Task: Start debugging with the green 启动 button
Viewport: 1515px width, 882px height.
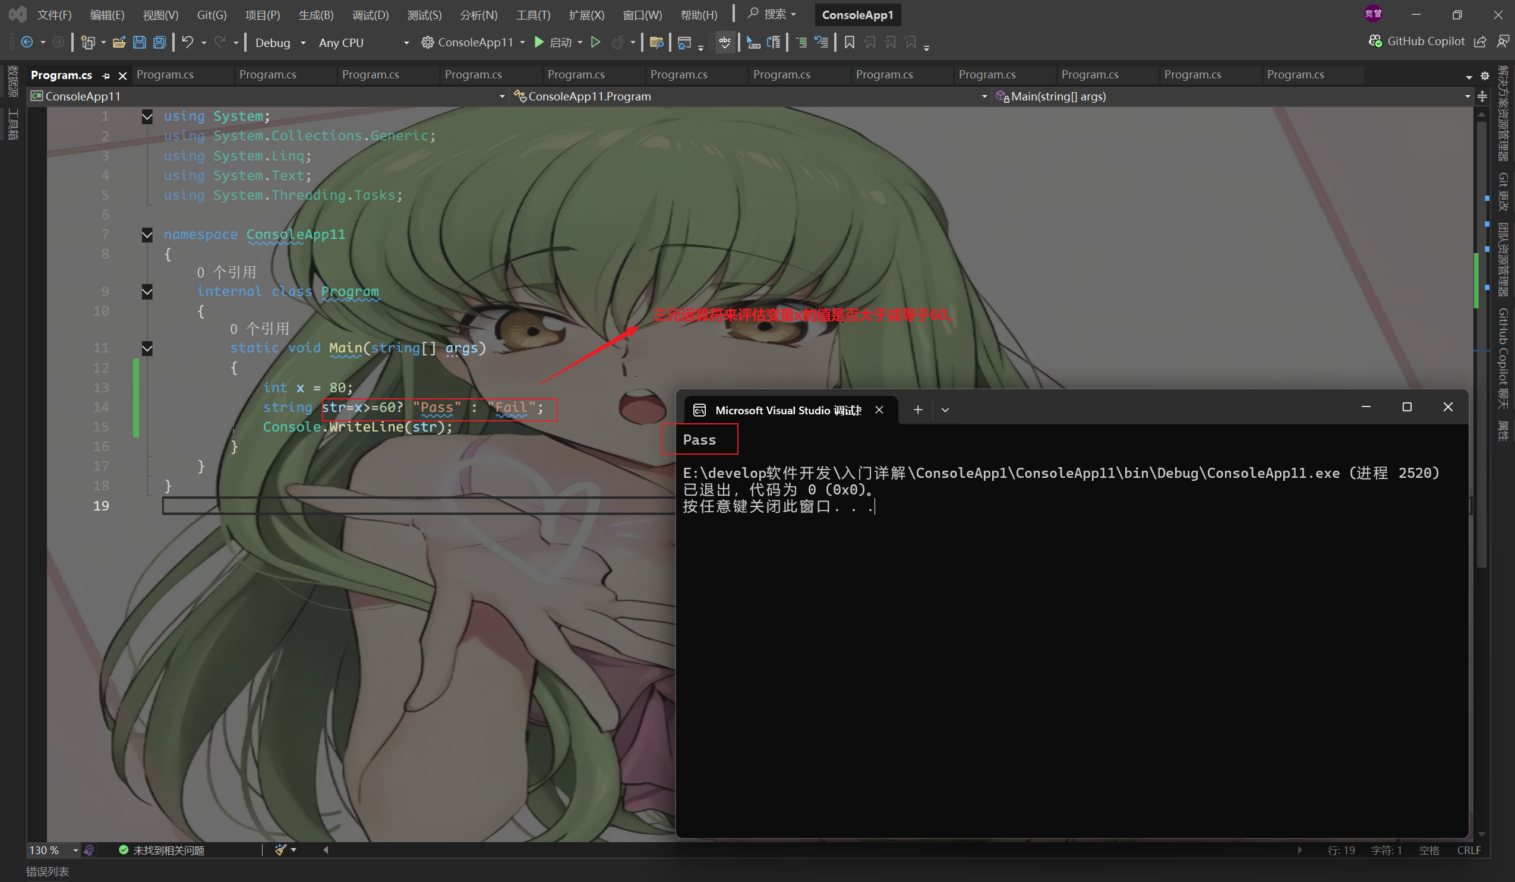Action: pos(553,42)
